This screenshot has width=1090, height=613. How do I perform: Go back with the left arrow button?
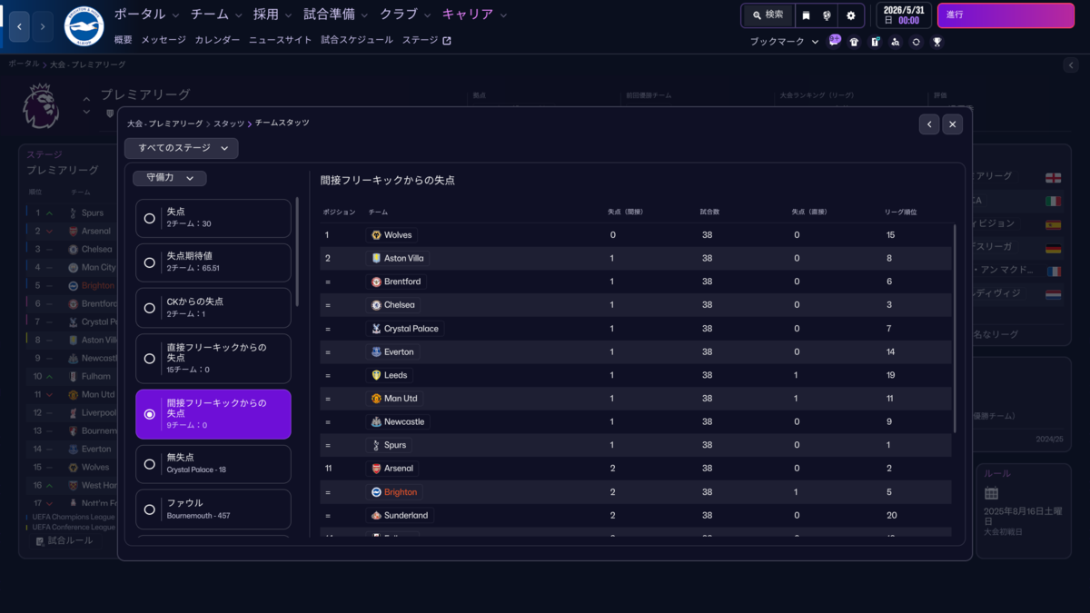pos(20,27)
